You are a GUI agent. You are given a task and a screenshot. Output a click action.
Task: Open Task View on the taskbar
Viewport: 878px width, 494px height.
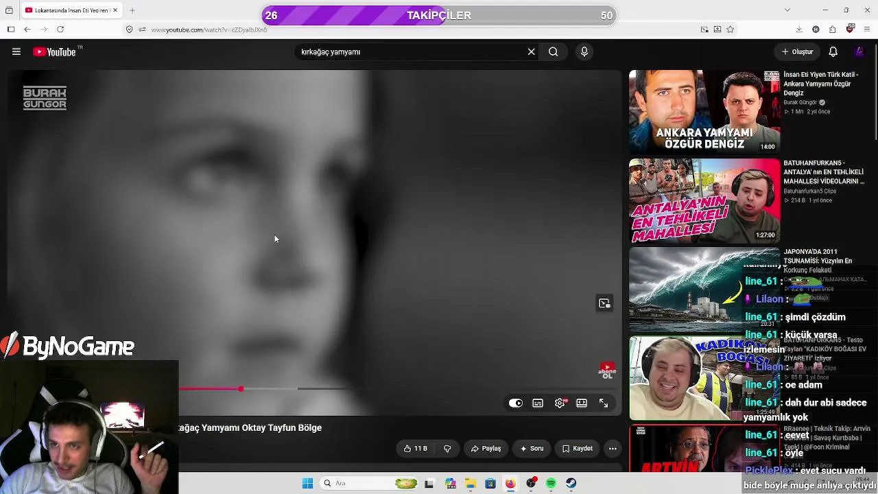click(x=429, y=484)
